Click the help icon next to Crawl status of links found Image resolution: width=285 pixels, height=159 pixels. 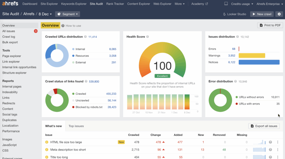pyautogui.click(x=86, y=81)
